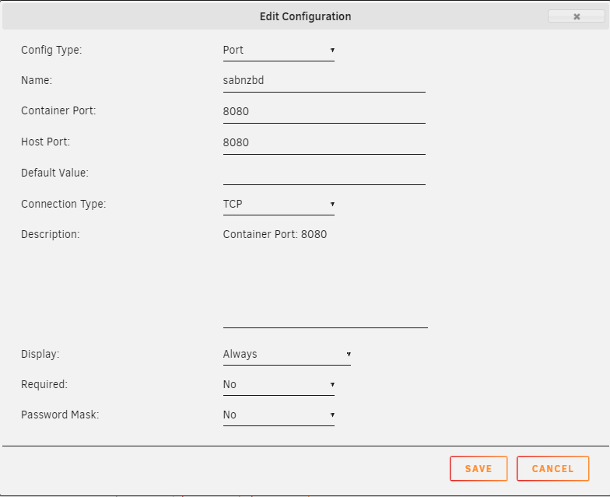
Task: Click the Description label
Action: pos(50,235)
